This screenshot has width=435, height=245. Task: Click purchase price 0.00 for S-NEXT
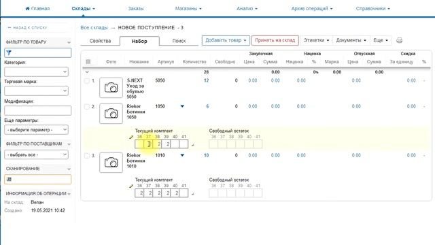[x=252, y=80]
